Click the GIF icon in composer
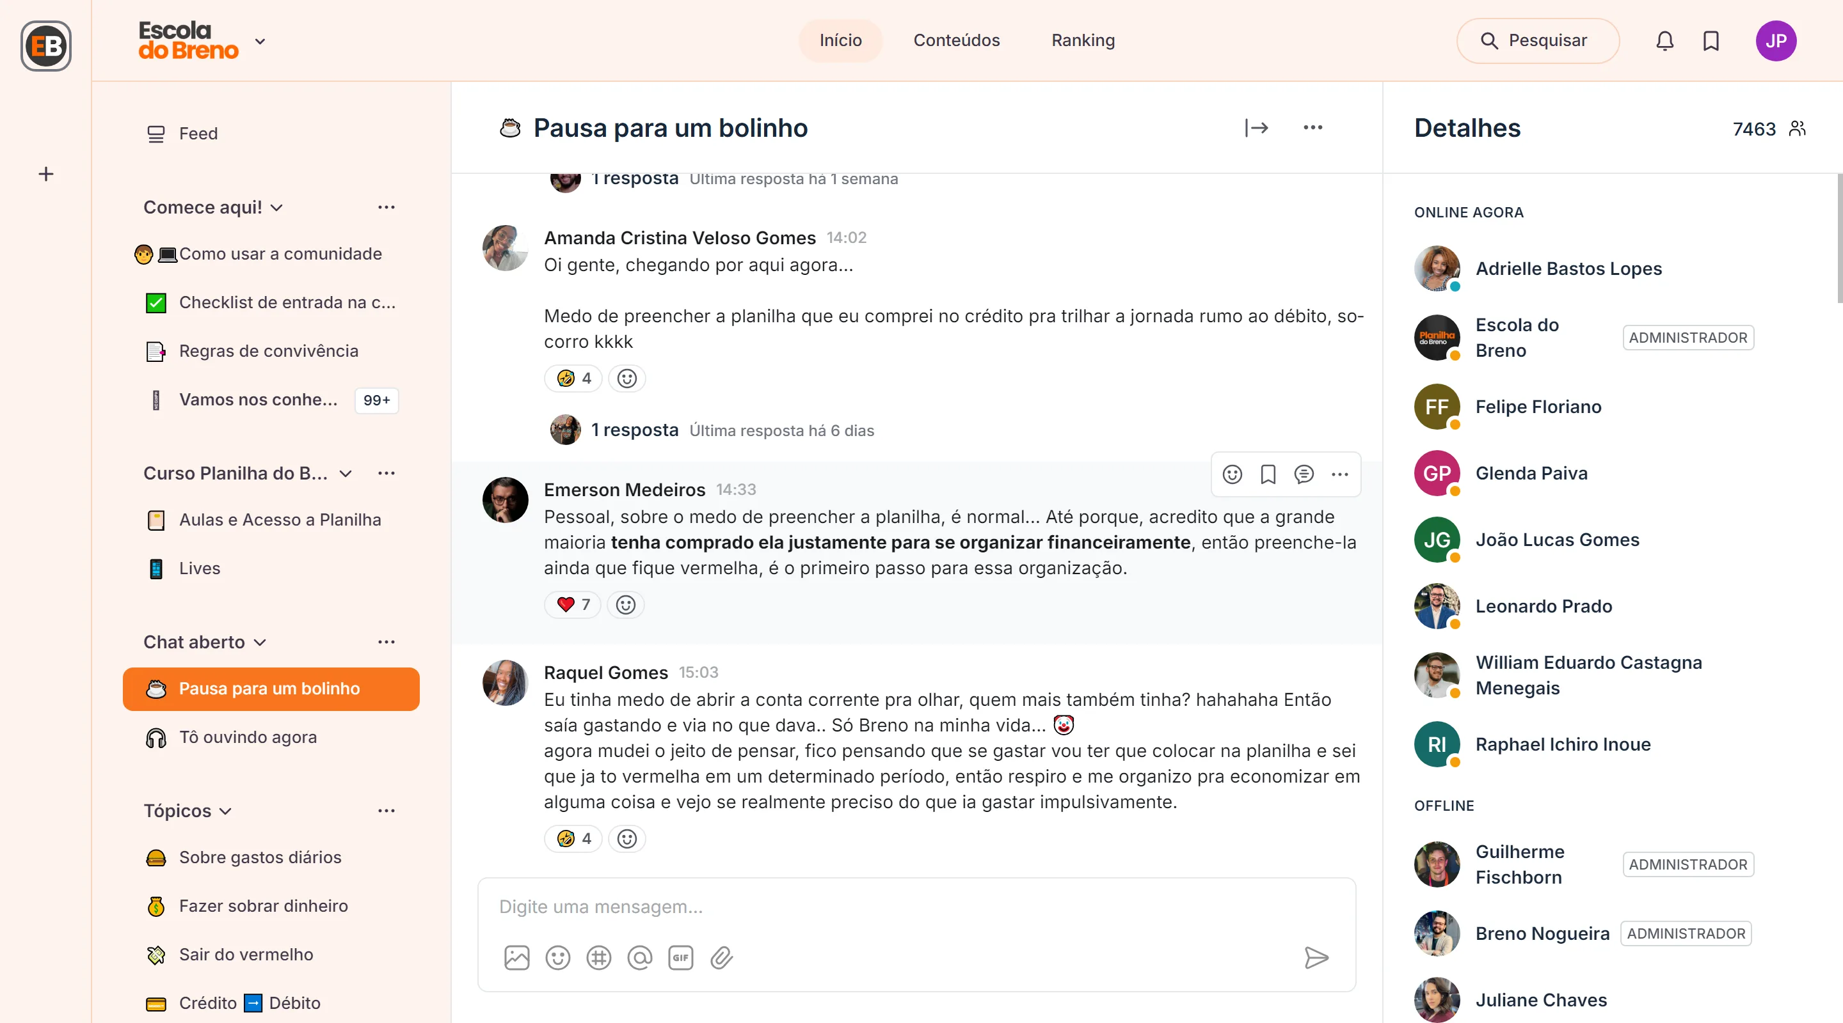Screen dimensions: 1843x1023 pyautogui.click(x=680, y=957)
